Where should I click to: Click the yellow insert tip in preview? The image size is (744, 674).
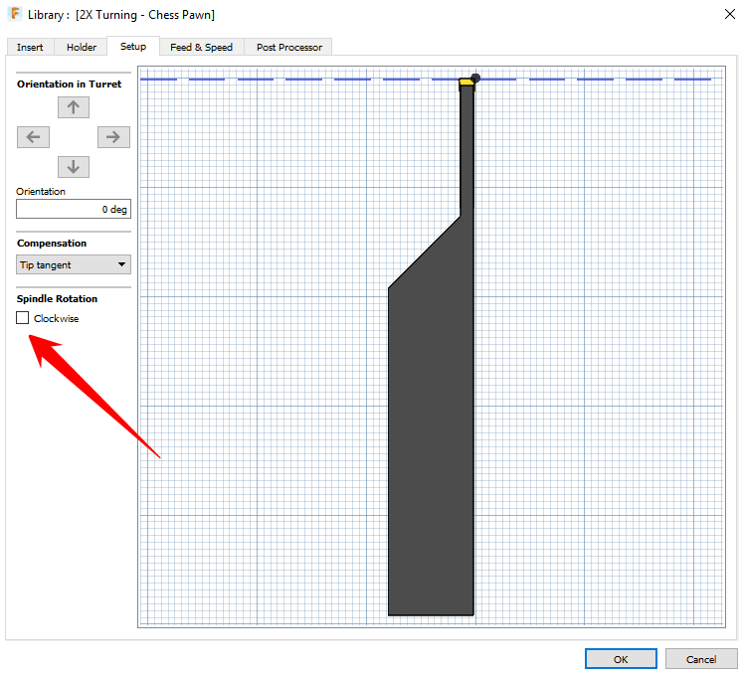465,83
